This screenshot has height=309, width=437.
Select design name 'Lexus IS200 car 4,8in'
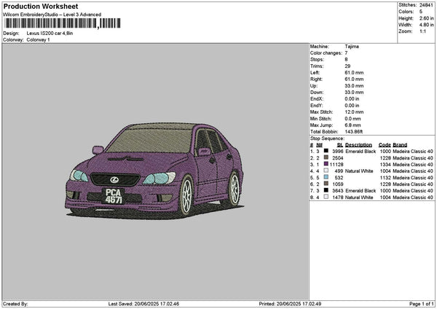click(50, 34)
